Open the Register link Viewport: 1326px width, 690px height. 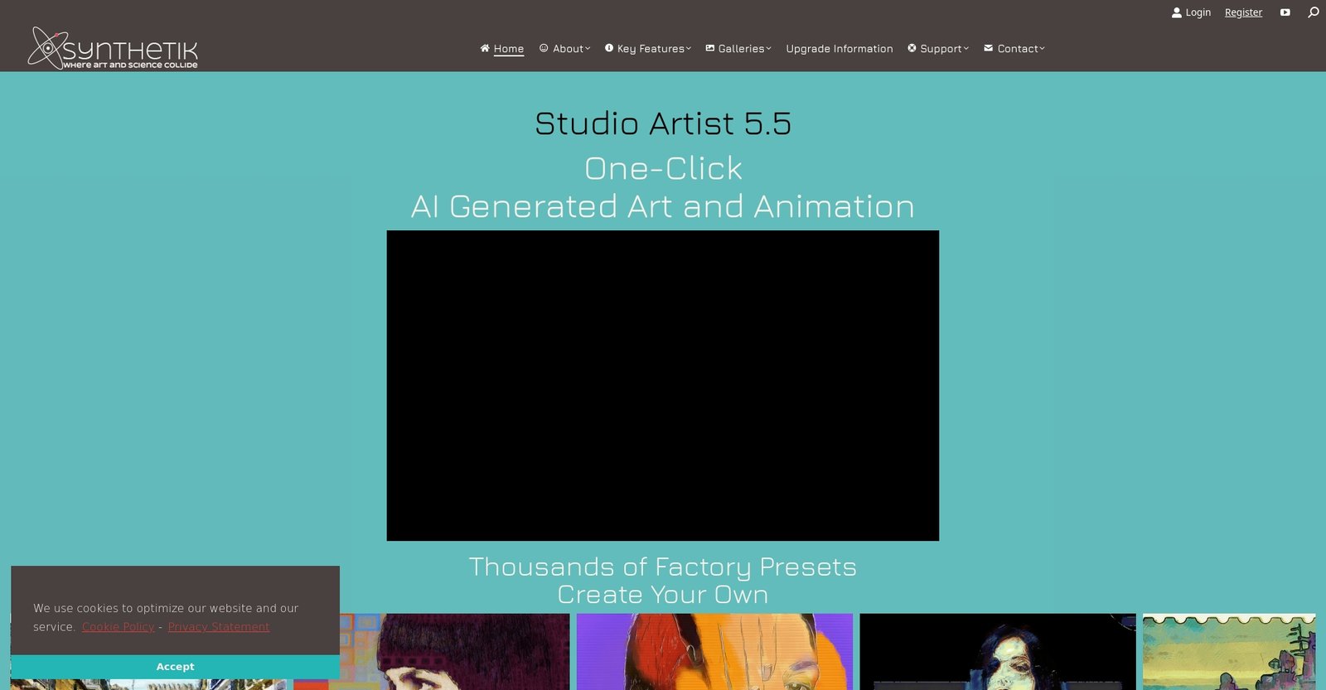[1243, 12]
